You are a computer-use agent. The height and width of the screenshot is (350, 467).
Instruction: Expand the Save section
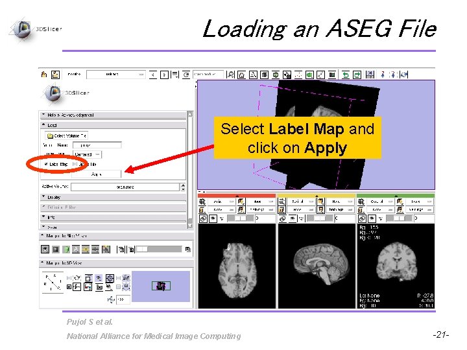[114, 227]
